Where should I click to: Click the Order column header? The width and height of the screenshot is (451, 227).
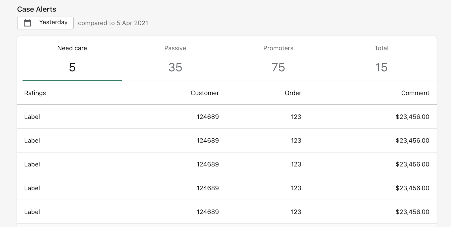[293, 93]
